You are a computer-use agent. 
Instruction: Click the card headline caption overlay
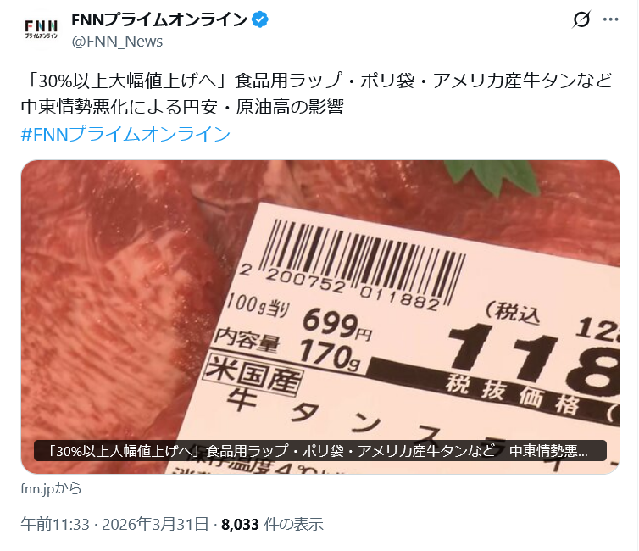(319, 451)
